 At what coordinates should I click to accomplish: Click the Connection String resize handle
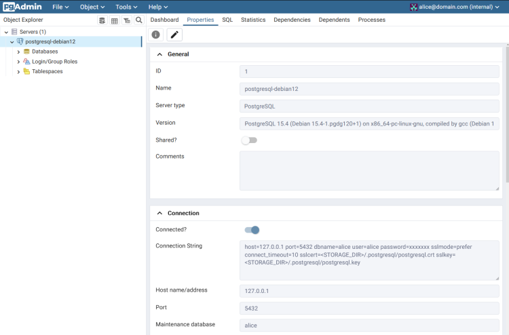tap(497, 278)
